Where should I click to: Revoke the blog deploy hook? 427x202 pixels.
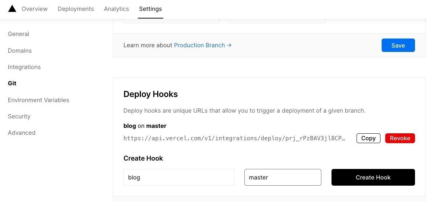tap(400, 138)
